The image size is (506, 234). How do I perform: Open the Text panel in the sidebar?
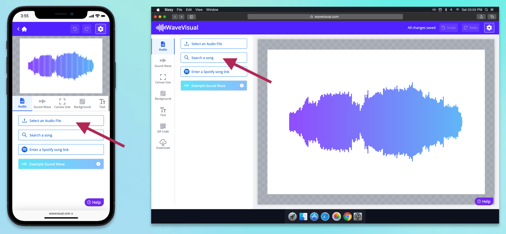click(163, 112)
